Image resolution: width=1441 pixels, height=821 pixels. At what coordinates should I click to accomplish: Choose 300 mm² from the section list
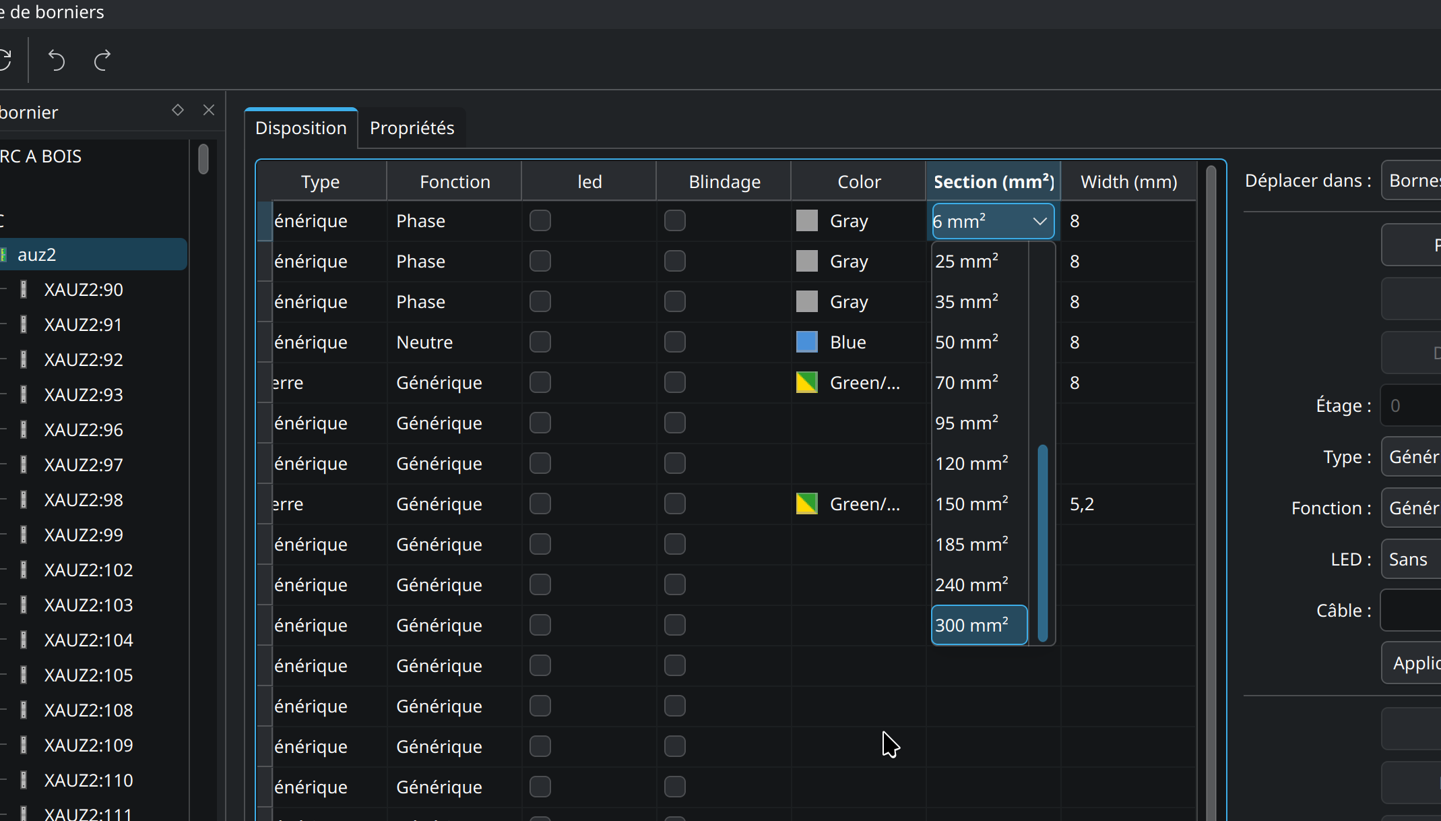coord(980,625)
